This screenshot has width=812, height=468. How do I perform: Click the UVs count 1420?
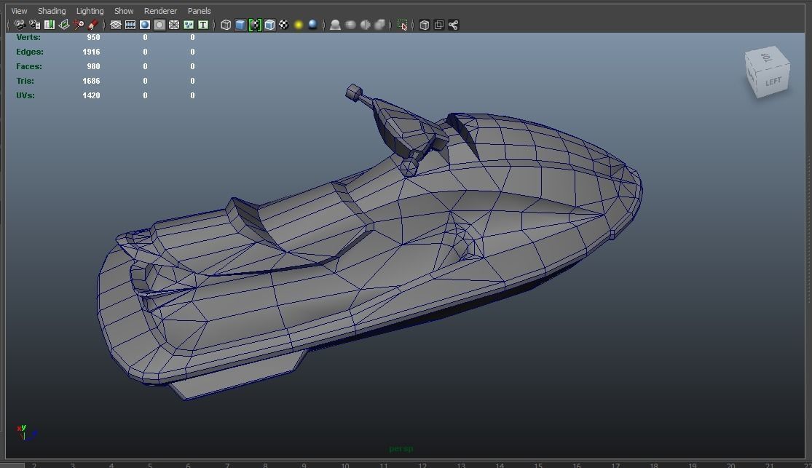91,95
